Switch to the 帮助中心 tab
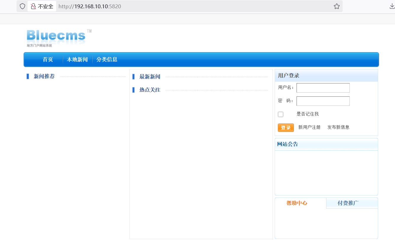The height and width of the screenshot is (240, 395). click(297, 203)
